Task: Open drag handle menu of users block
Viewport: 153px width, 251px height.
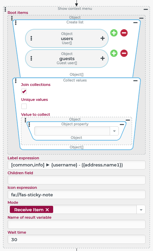Action: tap(31, 38)
